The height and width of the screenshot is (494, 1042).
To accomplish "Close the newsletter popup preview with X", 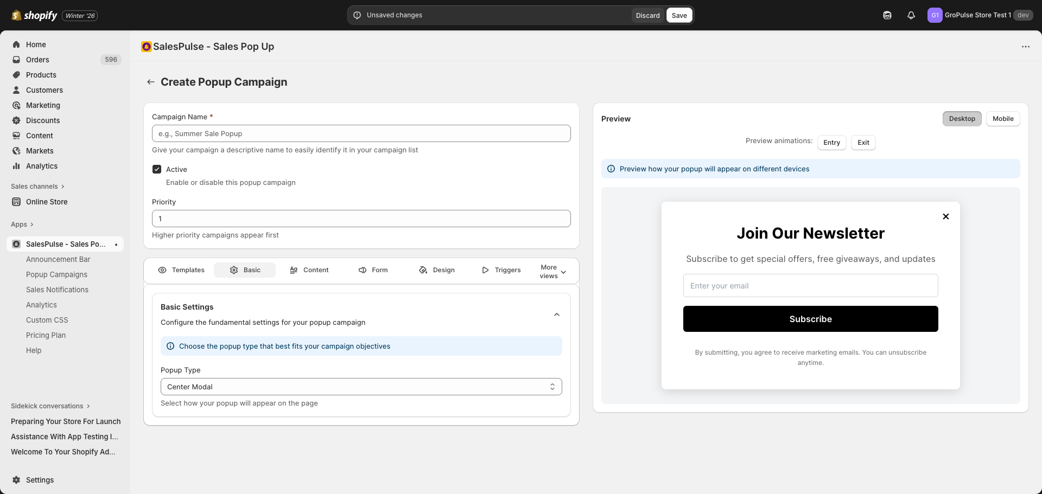I will (x=946, y=216).
